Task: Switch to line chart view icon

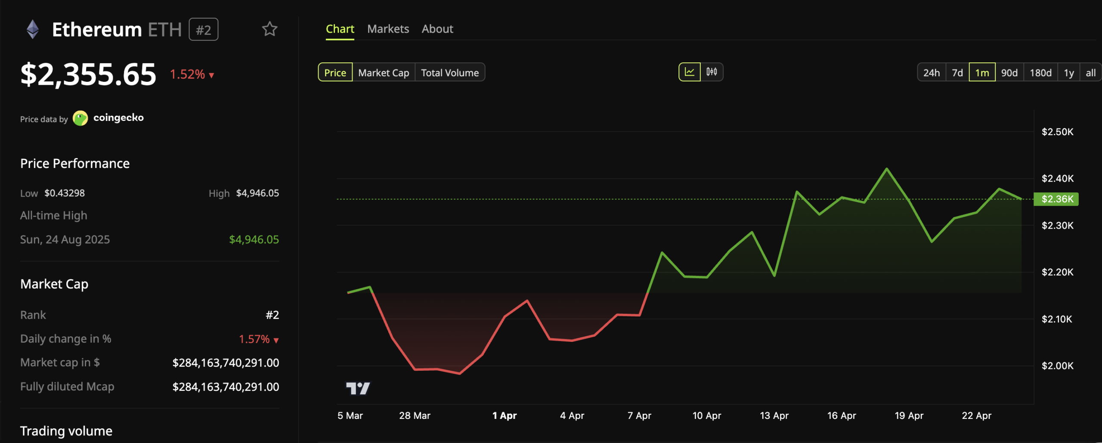Action: coord(689,72)
